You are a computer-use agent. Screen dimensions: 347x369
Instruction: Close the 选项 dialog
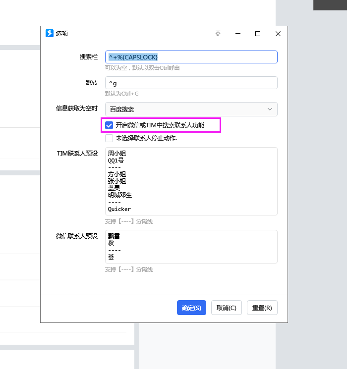[278, 34]
